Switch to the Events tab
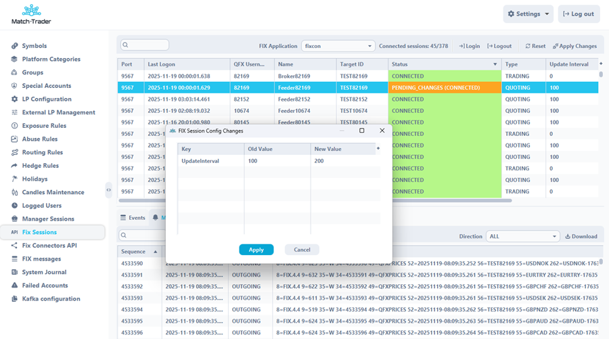The width and height of the screenshot is (609, 339). 133,218
